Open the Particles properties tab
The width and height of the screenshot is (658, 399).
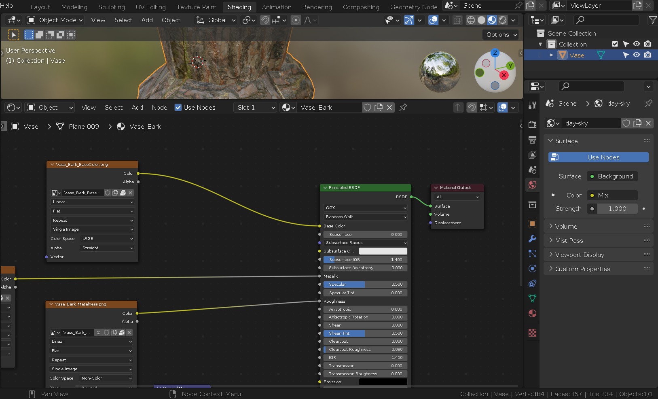(x=532, y=253)
